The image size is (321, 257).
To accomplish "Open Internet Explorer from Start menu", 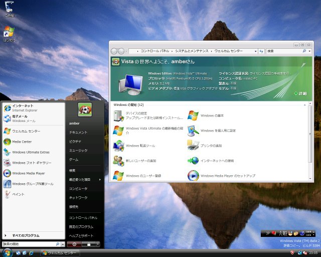I will pyautogui.click(x=34, y=108).
